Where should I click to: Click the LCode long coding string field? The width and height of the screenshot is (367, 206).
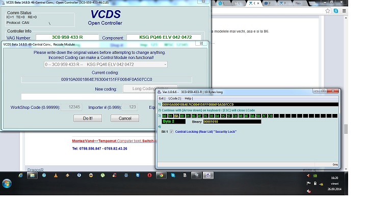click(250, 105)
